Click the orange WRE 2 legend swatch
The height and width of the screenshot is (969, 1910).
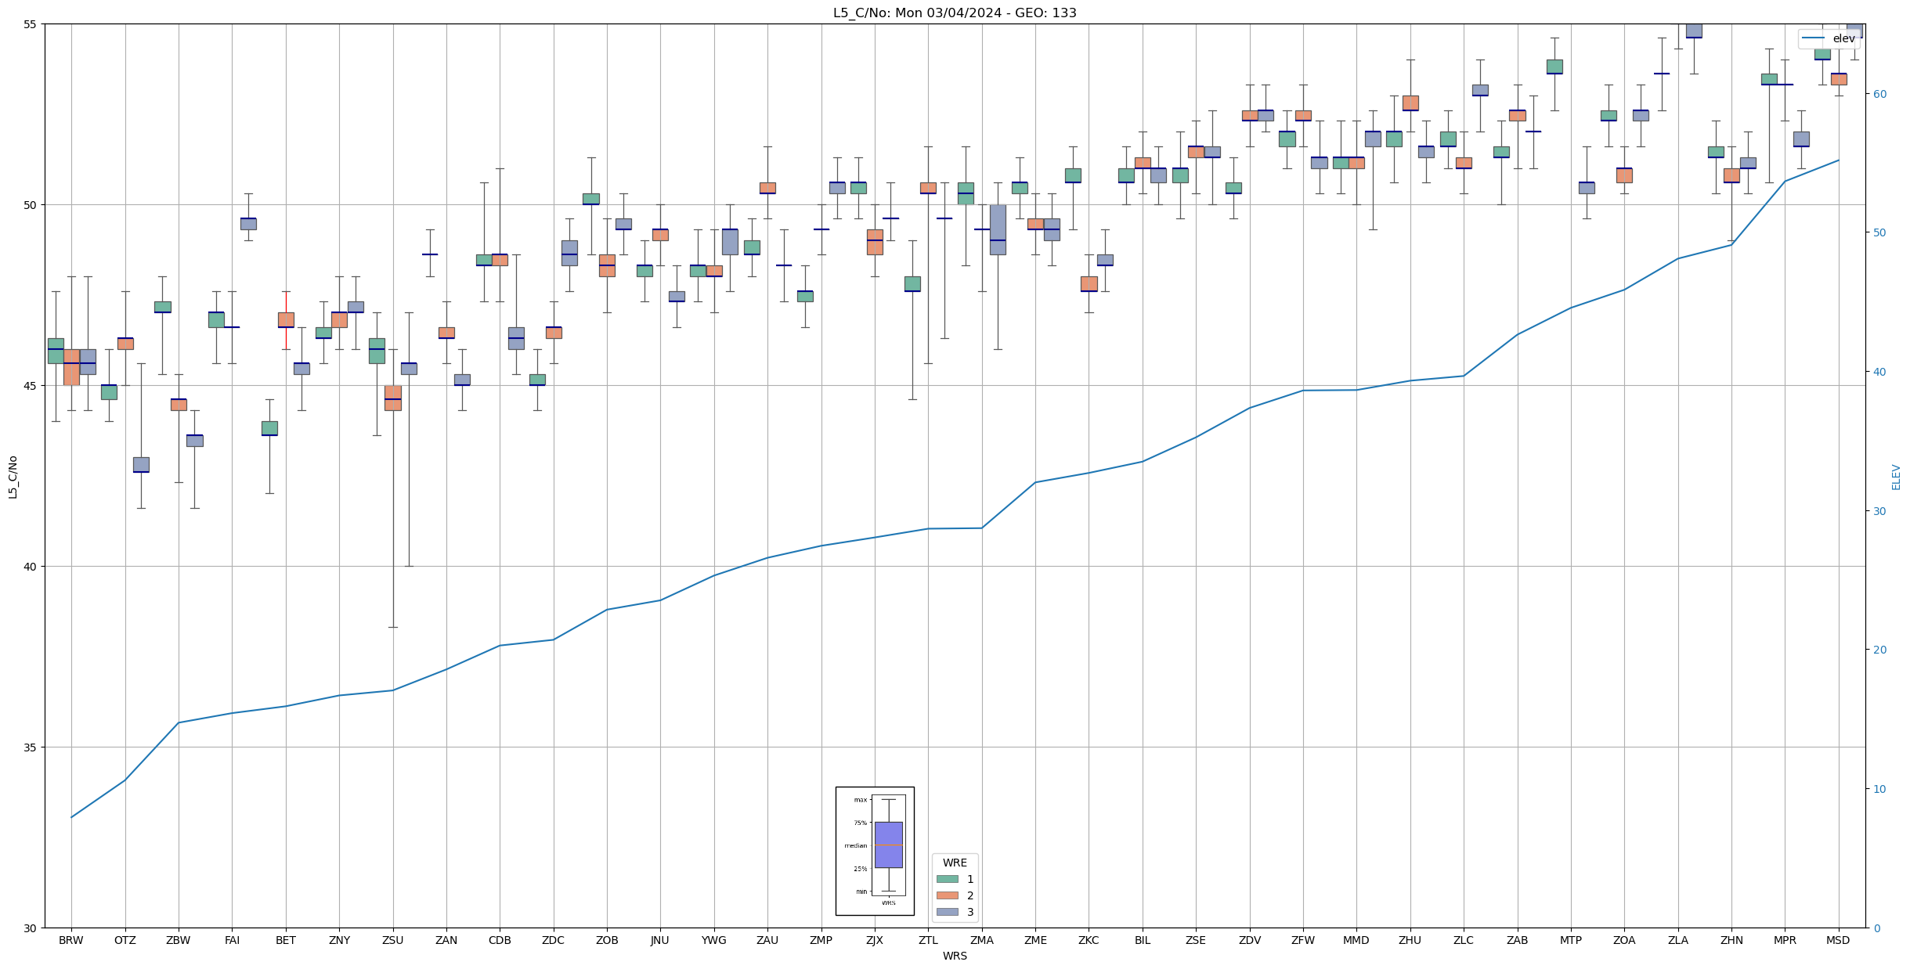(x=947, y=895)
